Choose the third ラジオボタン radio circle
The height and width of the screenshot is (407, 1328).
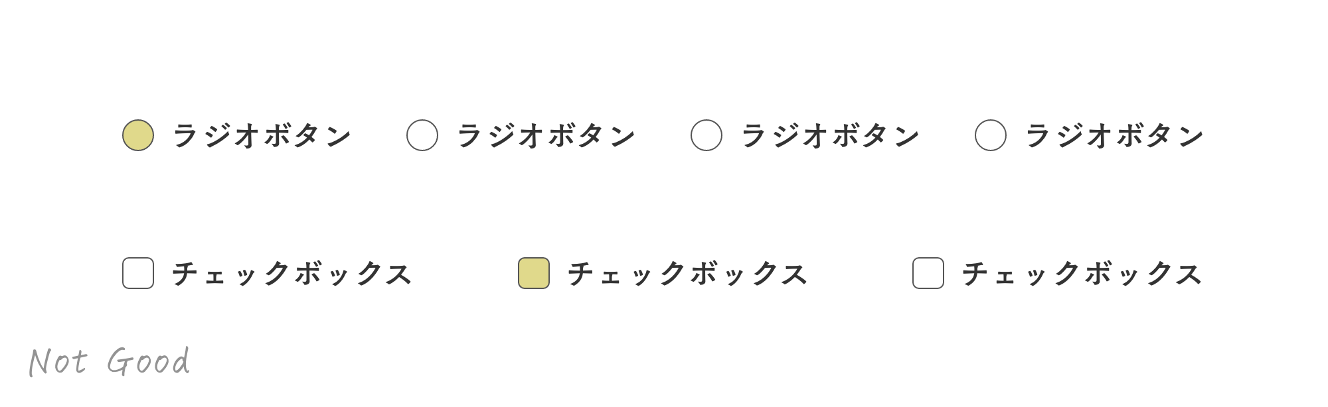click(706, 135)
